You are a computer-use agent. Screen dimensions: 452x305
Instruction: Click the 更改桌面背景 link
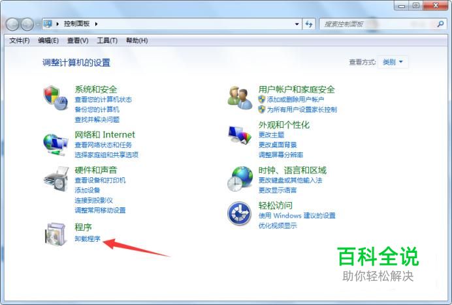pos(278,145)
